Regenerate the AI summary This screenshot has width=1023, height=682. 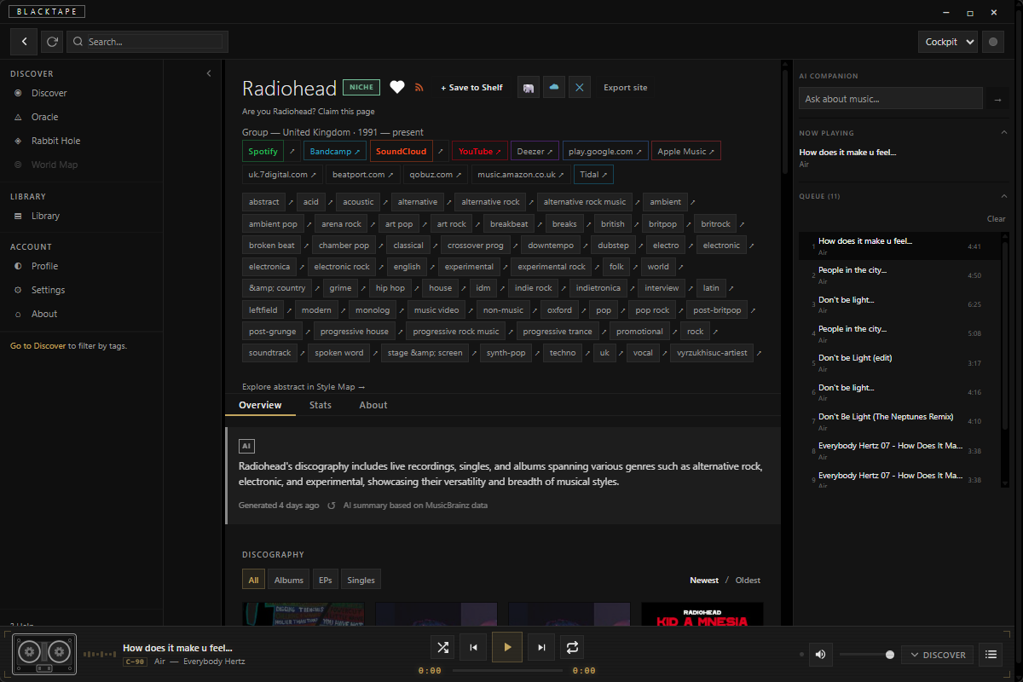331,506
